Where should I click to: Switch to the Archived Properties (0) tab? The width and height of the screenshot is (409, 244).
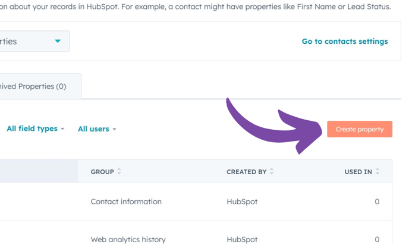pyautogui.click(x=36, y=86)
